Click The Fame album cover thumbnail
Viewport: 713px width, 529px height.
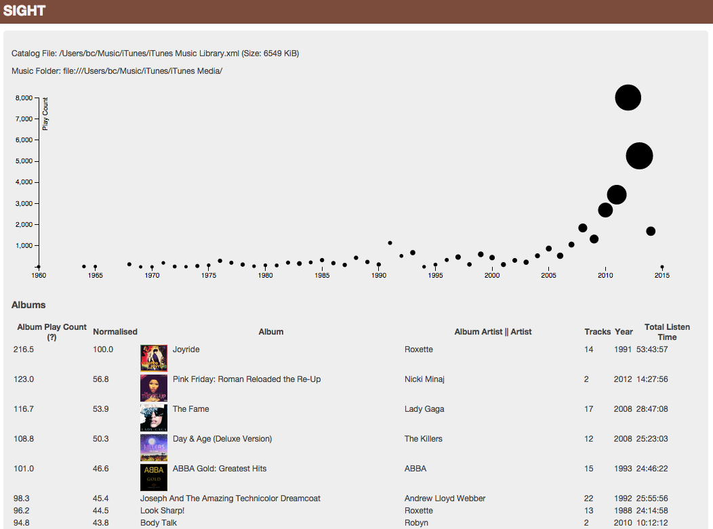(x=154, y=418)
